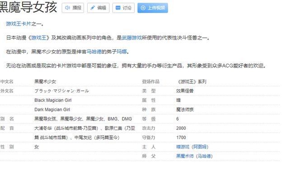Click the 性别 value 女
The height and width of the screenshot is (172, 289).
pos(37,147)
